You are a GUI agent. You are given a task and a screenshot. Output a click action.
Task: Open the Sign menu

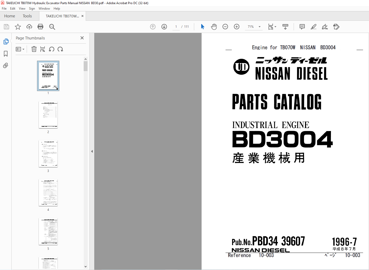32,9
